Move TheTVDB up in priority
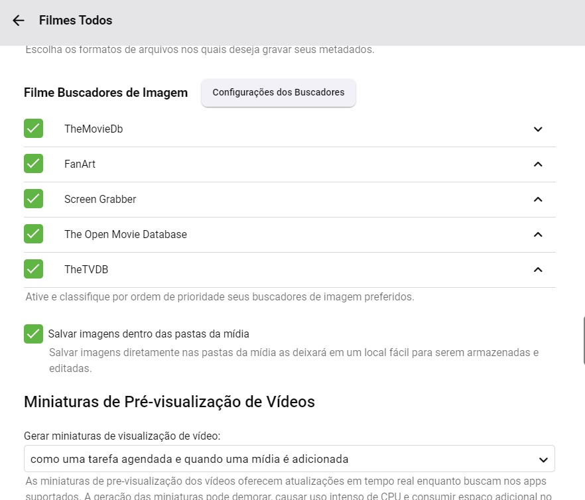 click(538, 270)
